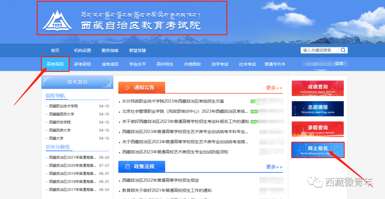This screenshot has width=385, height=199.
Task: Click the search magnifier icon
Action: pos(343,50)
